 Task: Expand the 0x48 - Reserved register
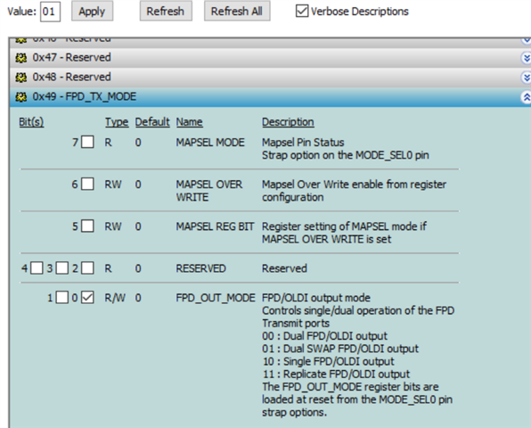pos(526,78)
